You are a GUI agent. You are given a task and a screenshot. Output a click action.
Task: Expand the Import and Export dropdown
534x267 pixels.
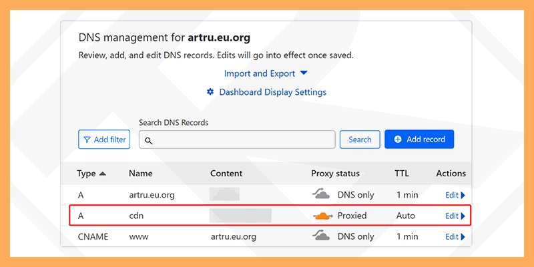tap(266, 73)
